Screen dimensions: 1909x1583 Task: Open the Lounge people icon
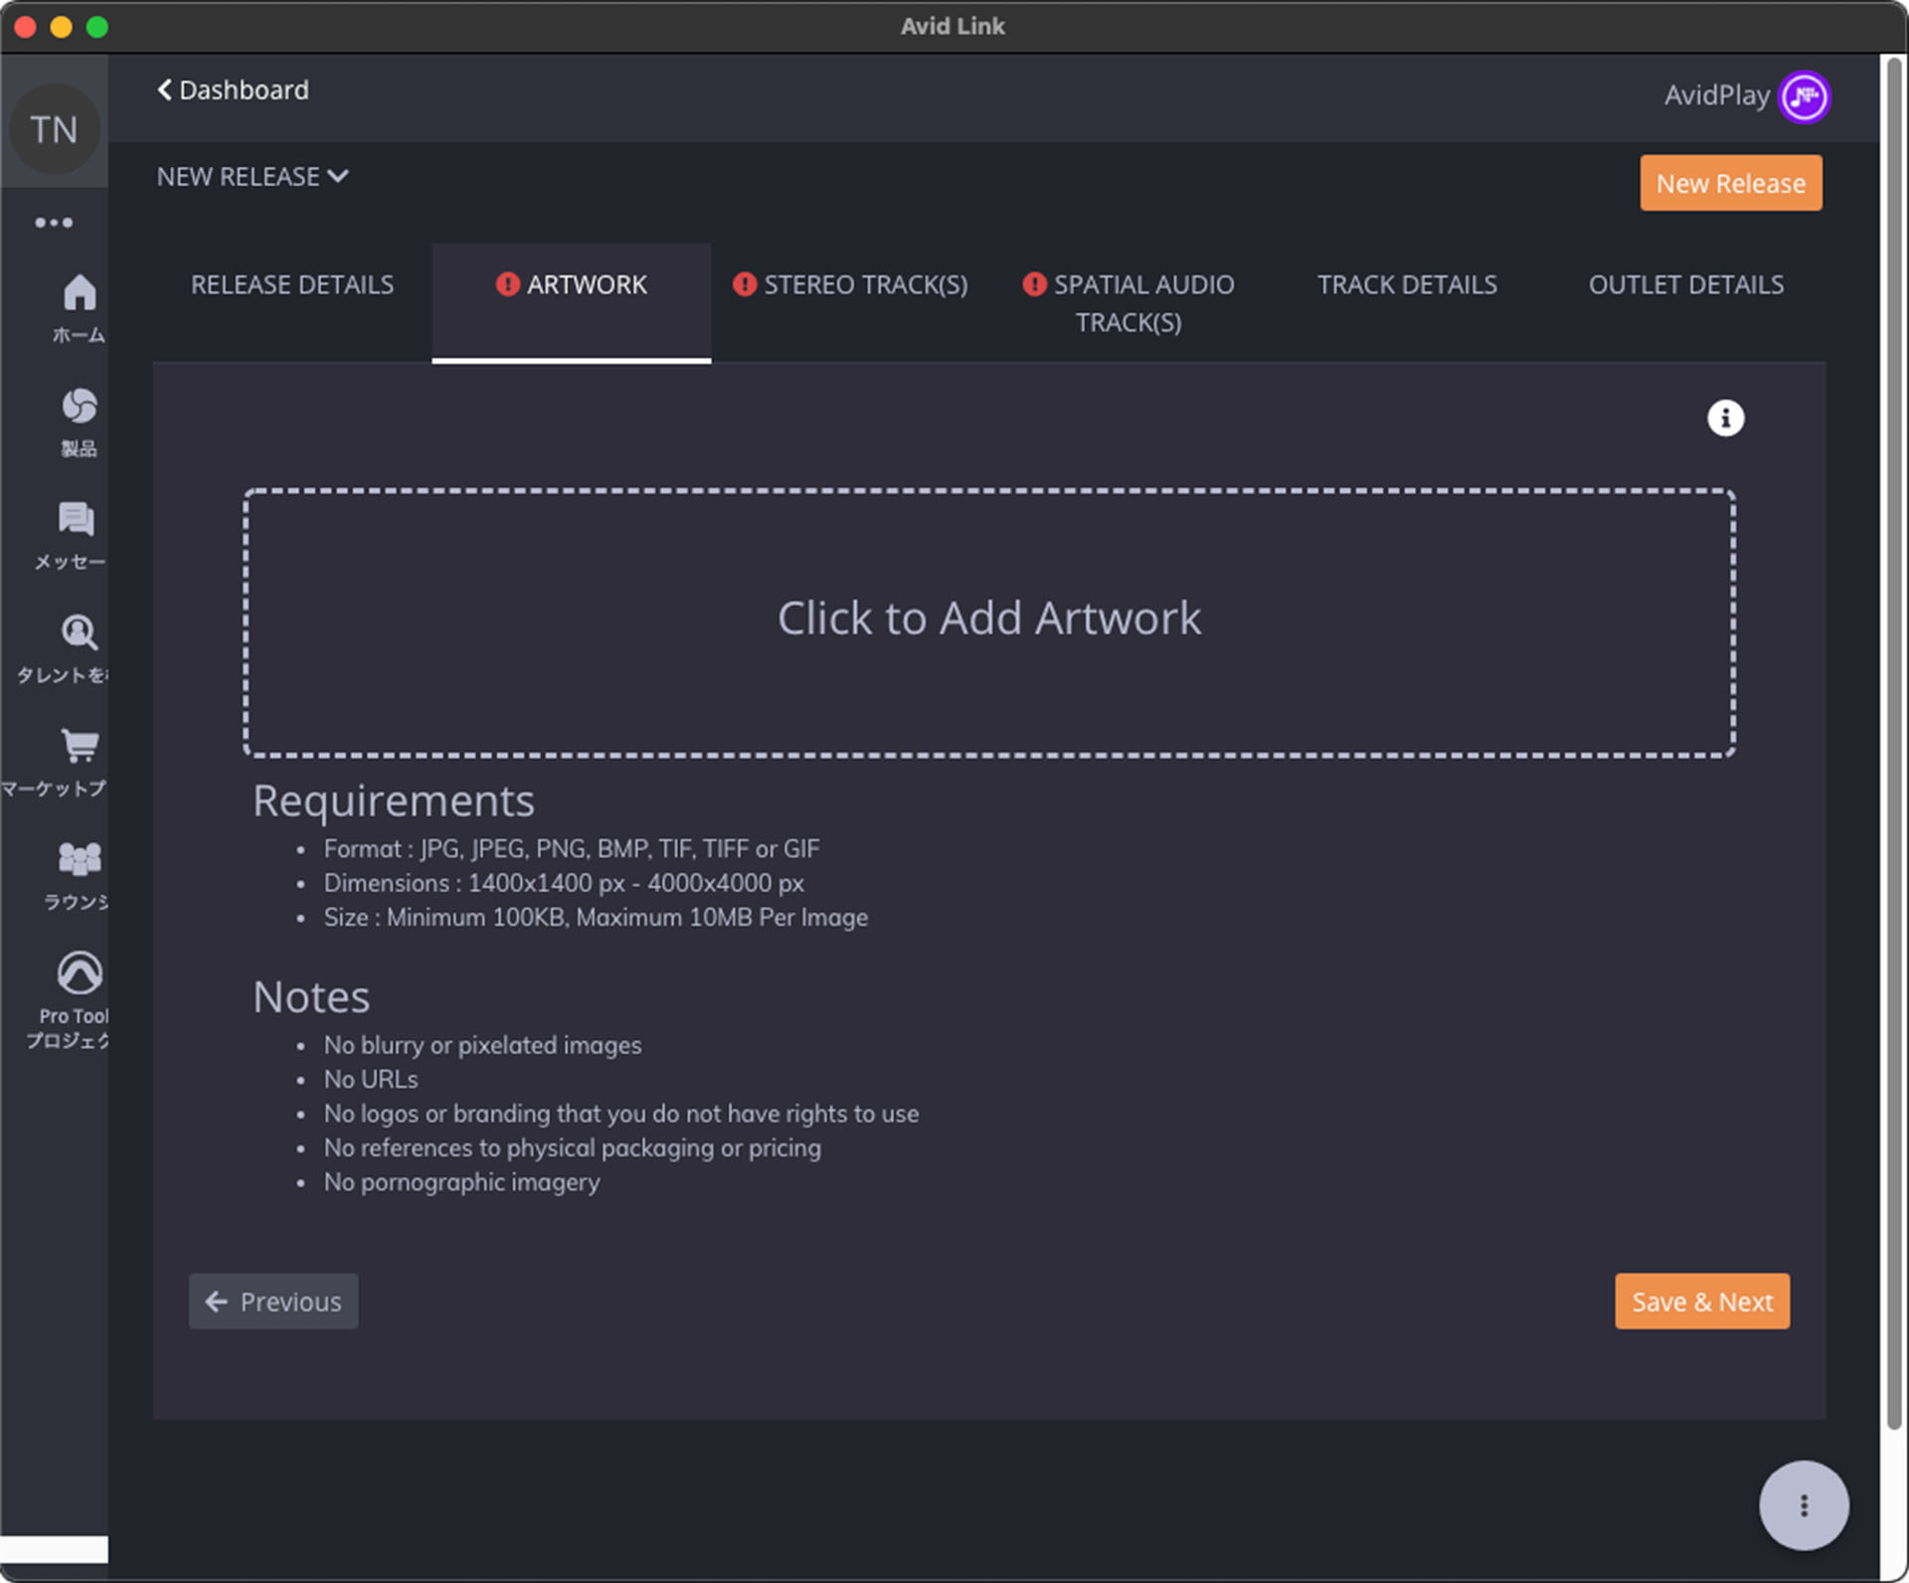tap(79, 859)
